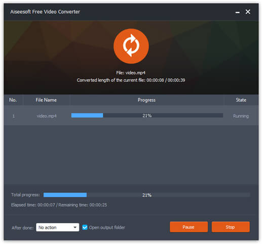Click the Total progress label
Viewport: 262px width, 244px height.
[x=25, y=195]
